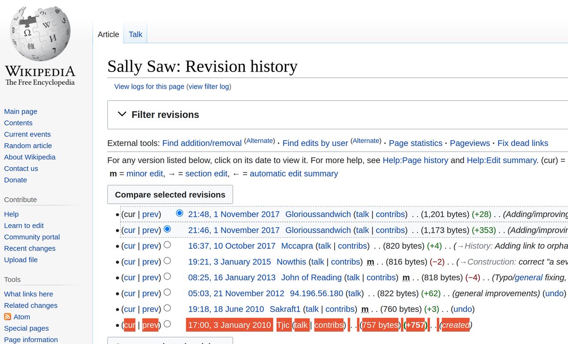The height and width of the screenshot is (344, 568).
Task: Open John of Reading user page
Action: [311, 277]
